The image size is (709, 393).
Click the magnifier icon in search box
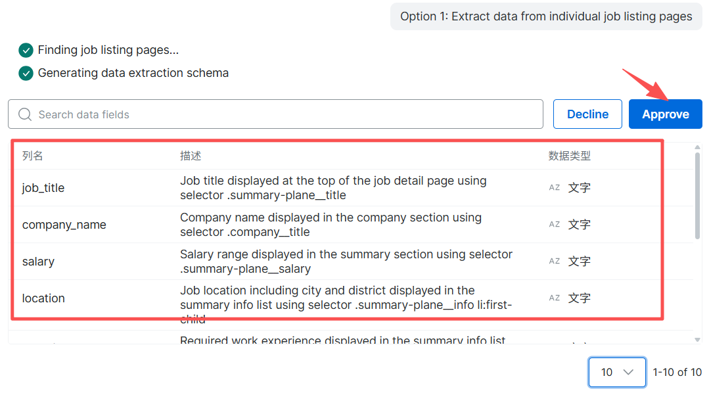[25, 114]
